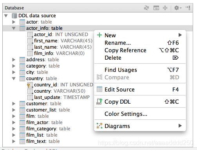Open the gear settings dropdown

[x=178, y=8]
